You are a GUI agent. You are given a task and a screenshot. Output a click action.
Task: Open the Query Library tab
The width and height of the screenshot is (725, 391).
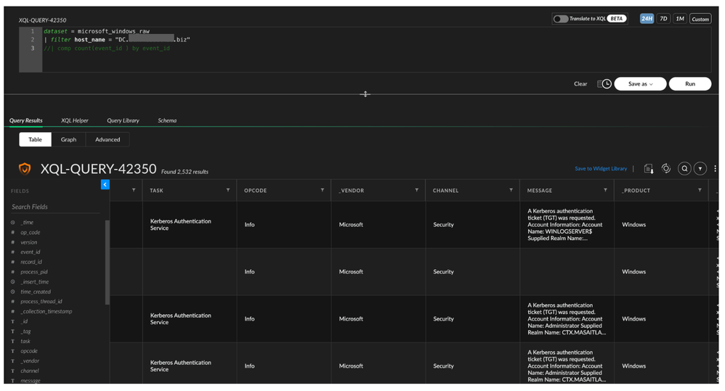123,120
